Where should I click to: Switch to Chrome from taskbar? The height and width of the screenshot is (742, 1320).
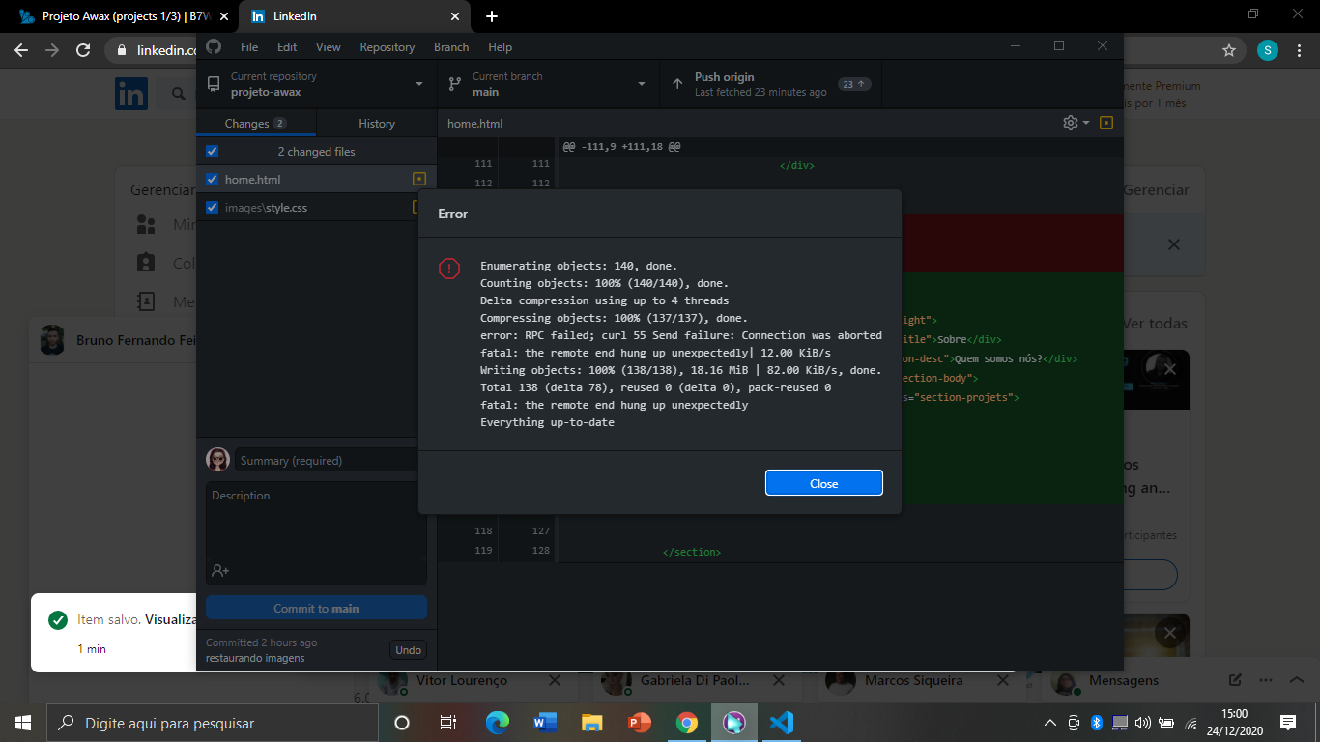687,723
